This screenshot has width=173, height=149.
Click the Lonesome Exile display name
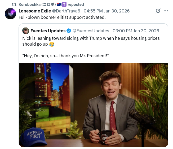[35, 11]
